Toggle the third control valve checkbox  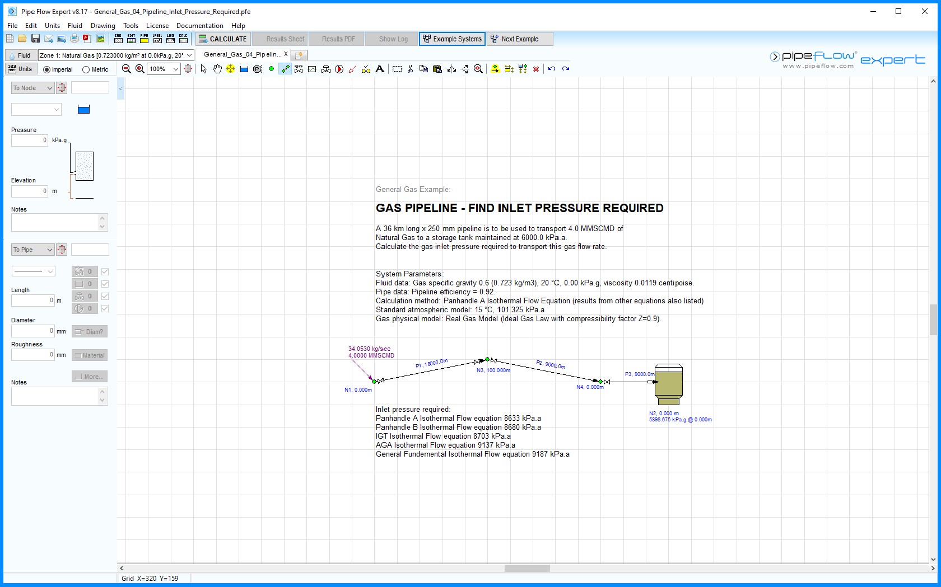[105, 296]
